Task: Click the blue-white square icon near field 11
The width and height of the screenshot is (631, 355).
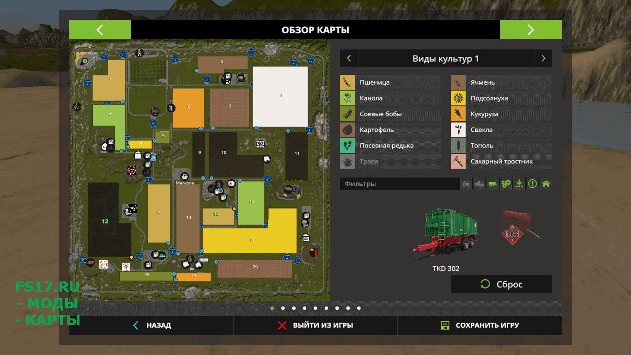Action: [260, 144]
